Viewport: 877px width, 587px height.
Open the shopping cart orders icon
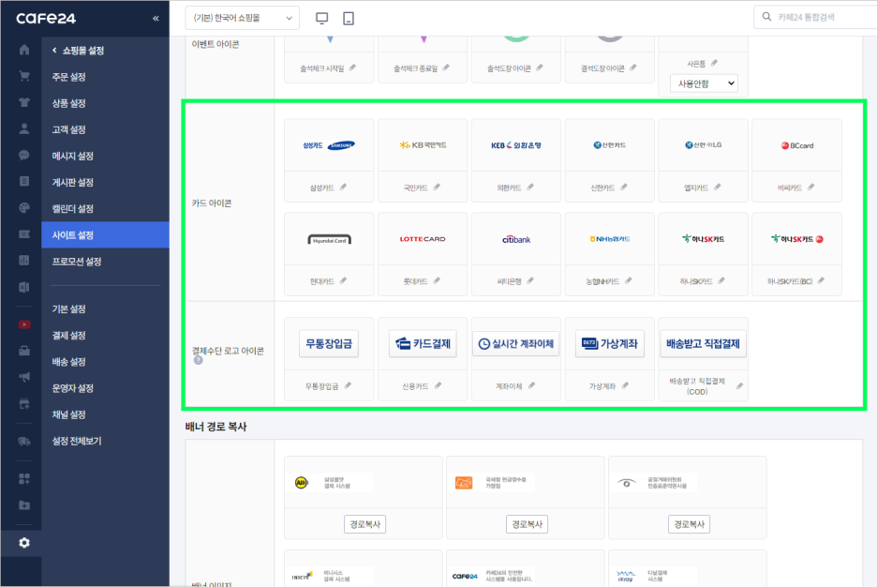tap(24, 76)
